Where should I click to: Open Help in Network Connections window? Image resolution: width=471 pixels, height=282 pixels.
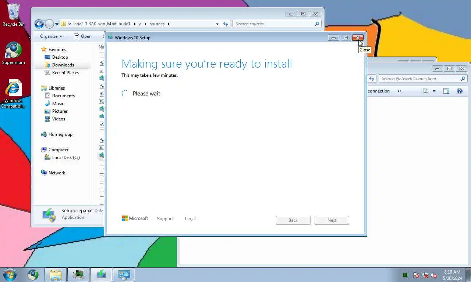(x=460, y=91)
